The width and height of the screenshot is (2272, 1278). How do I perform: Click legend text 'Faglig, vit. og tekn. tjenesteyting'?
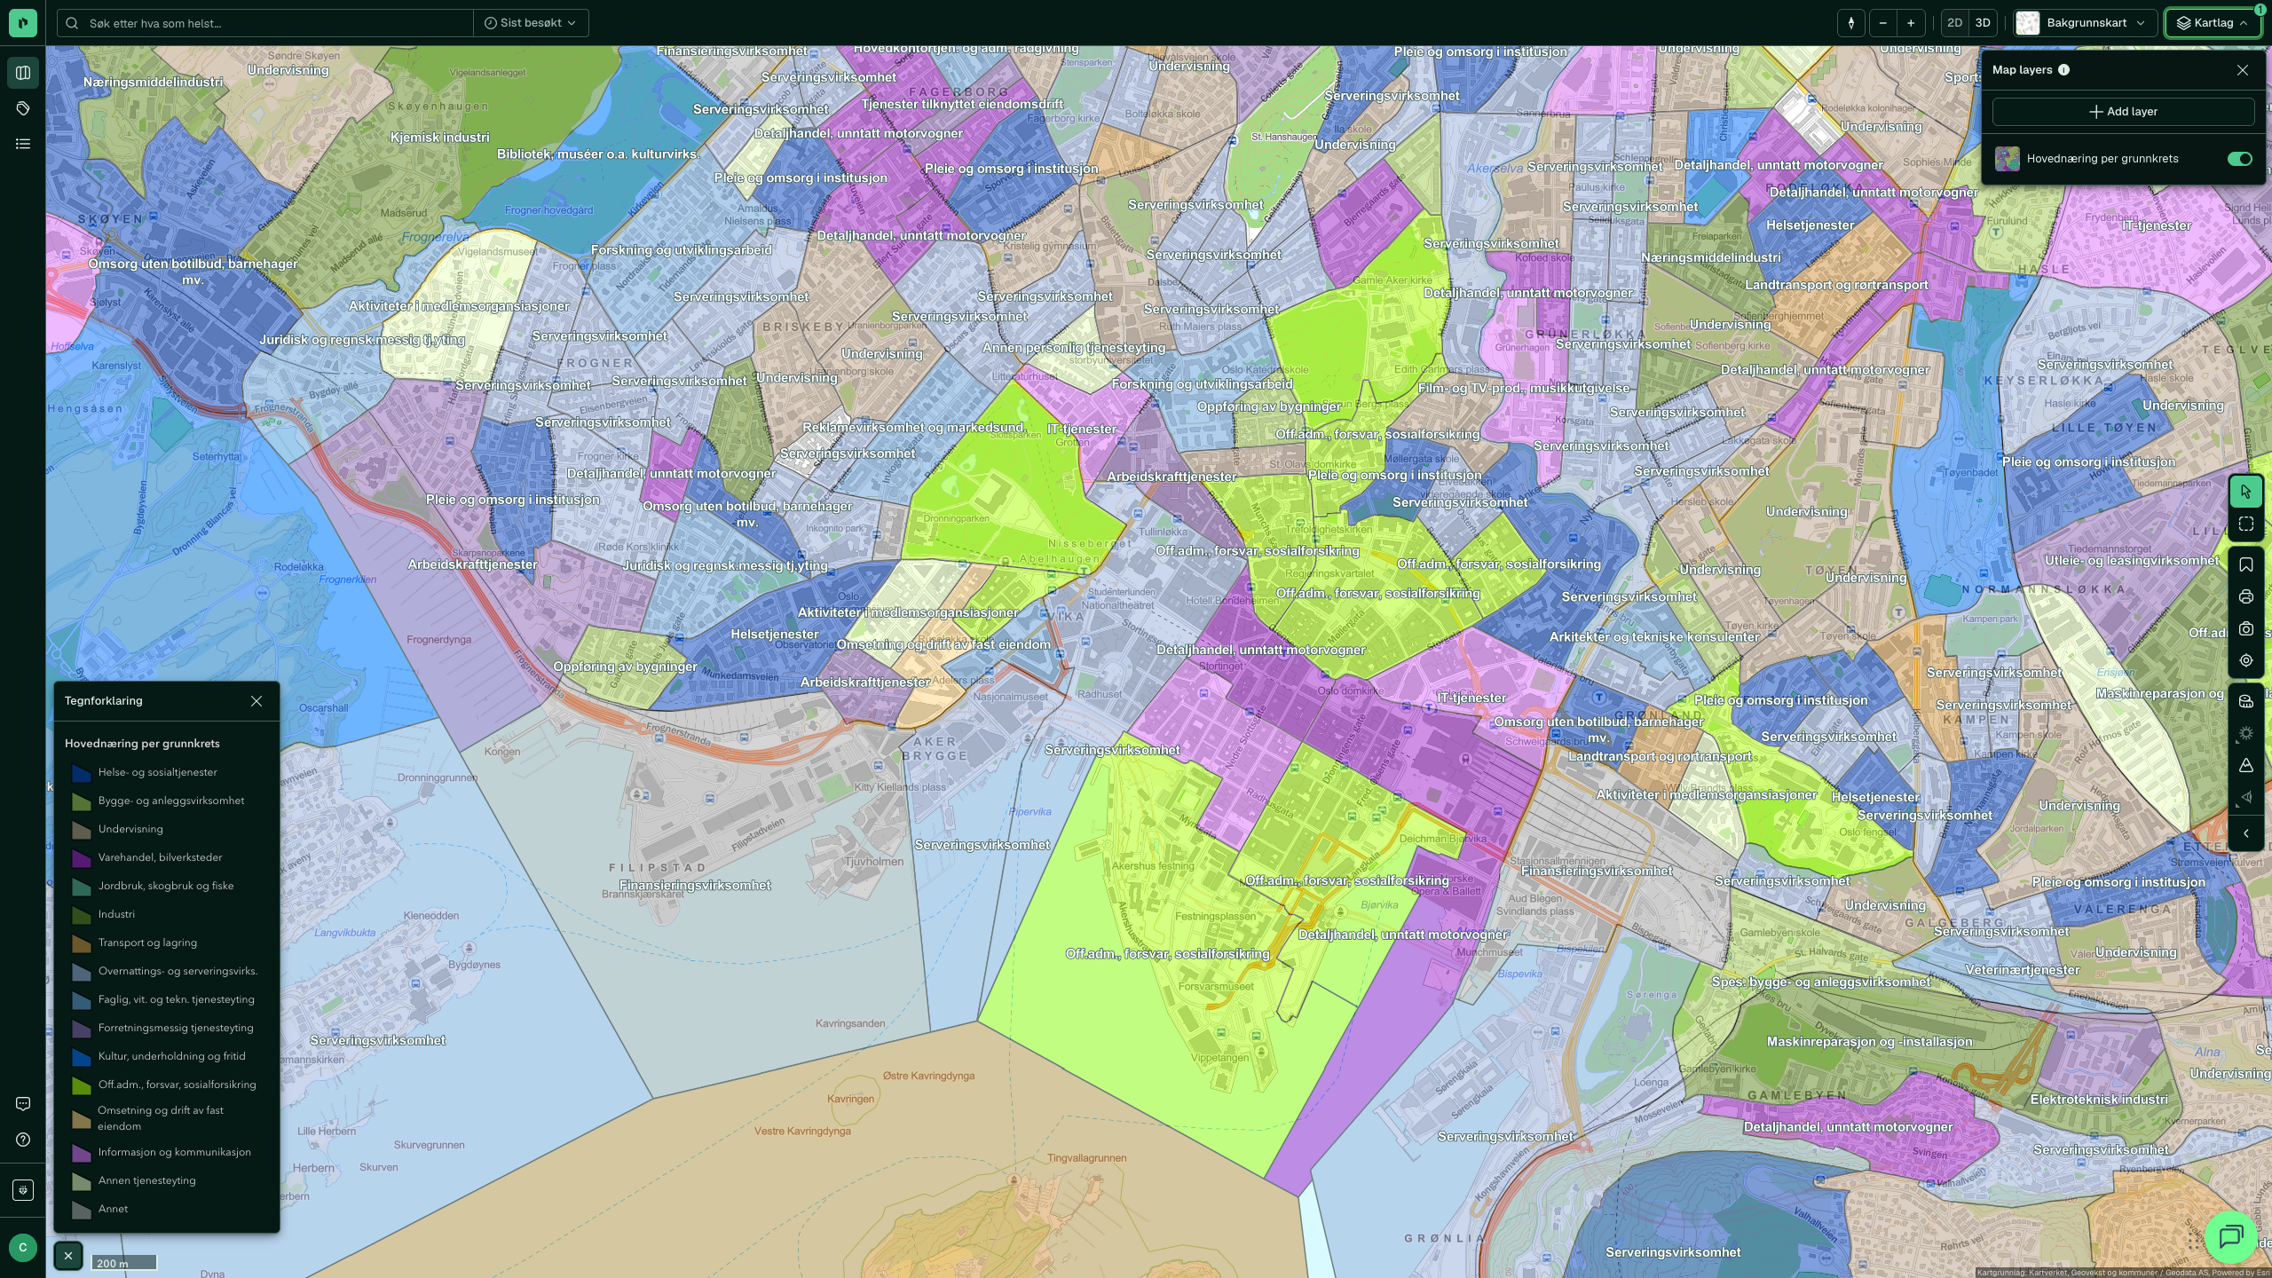176,999
